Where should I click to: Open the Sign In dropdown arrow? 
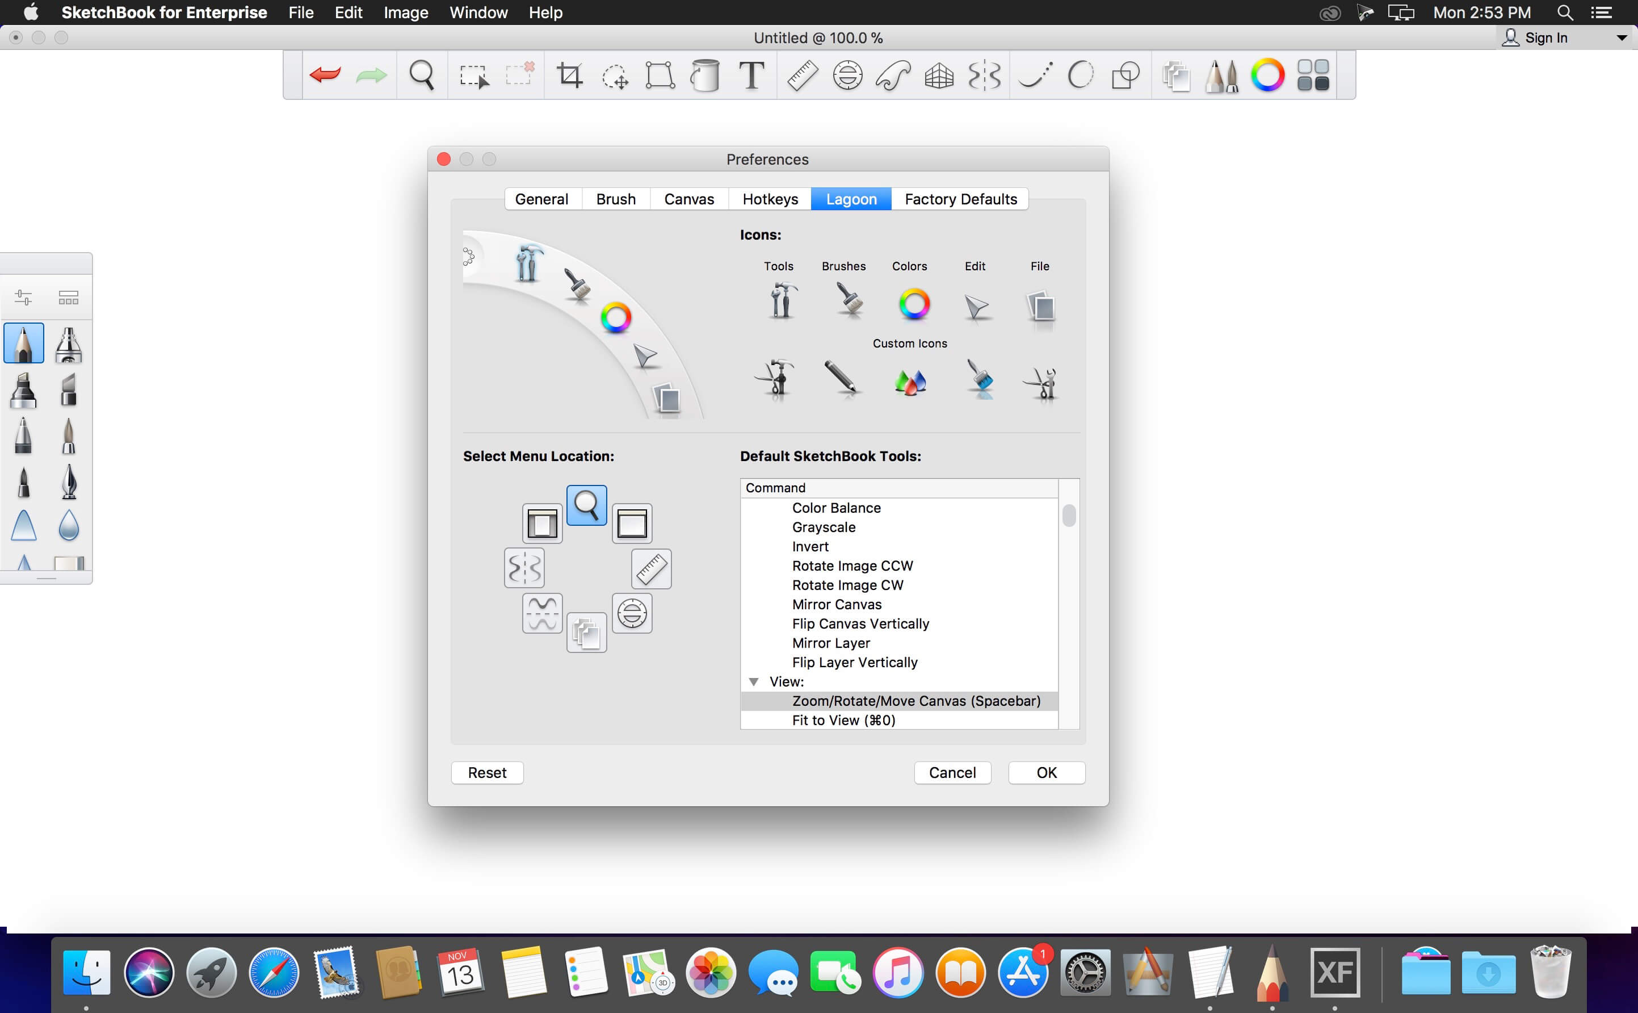pos(1622,38)
